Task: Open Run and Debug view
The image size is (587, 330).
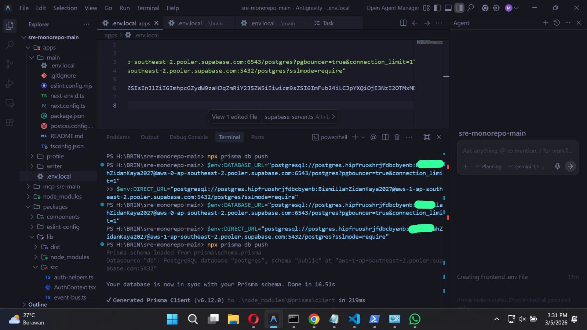Action: click(10, 84)
